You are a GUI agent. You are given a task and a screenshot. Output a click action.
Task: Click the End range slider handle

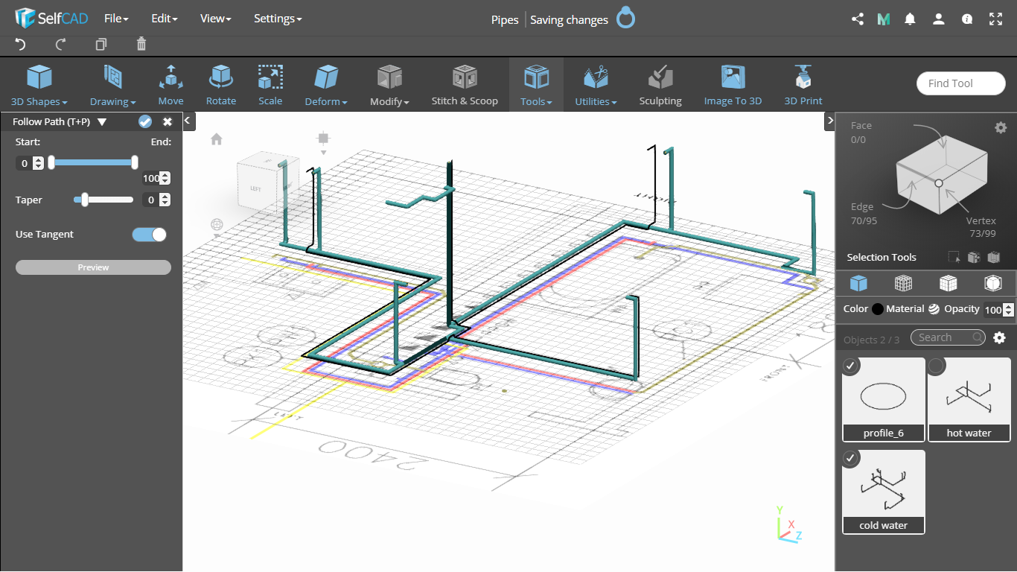(x=135, y=162)
